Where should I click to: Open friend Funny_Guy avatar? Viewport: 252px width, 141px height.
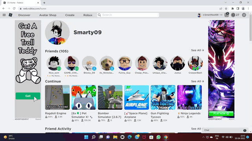124,63
